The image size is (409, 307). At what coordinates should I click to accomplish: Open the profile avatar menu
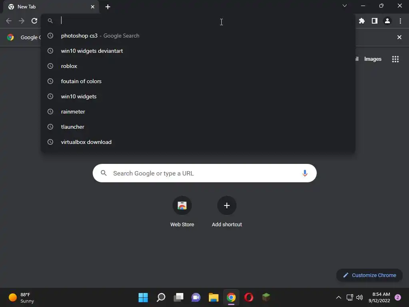click(x=387, y=21)
